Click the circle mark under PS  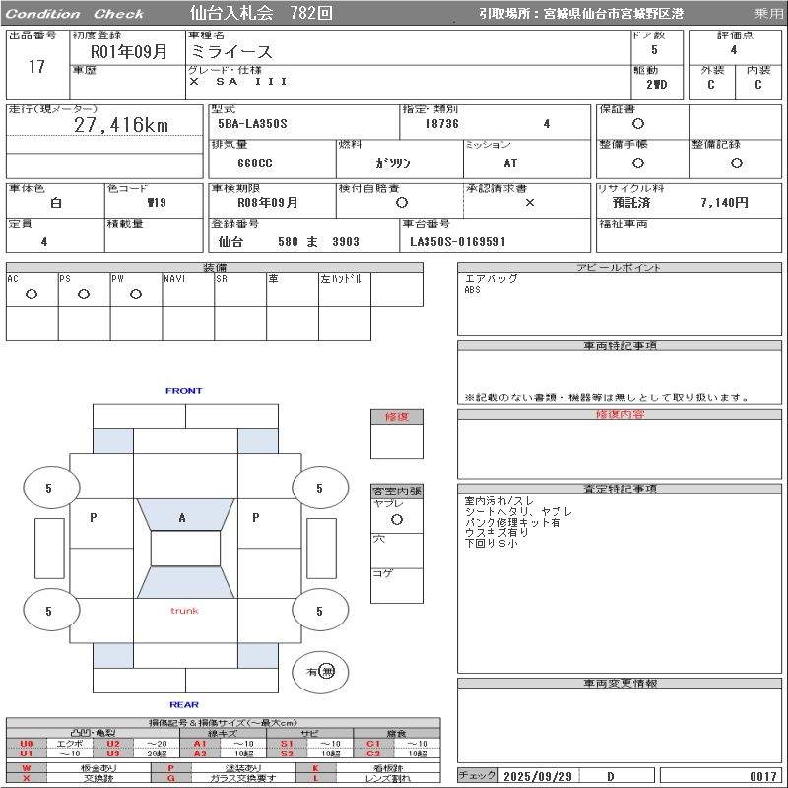click(x=84, y=294)
